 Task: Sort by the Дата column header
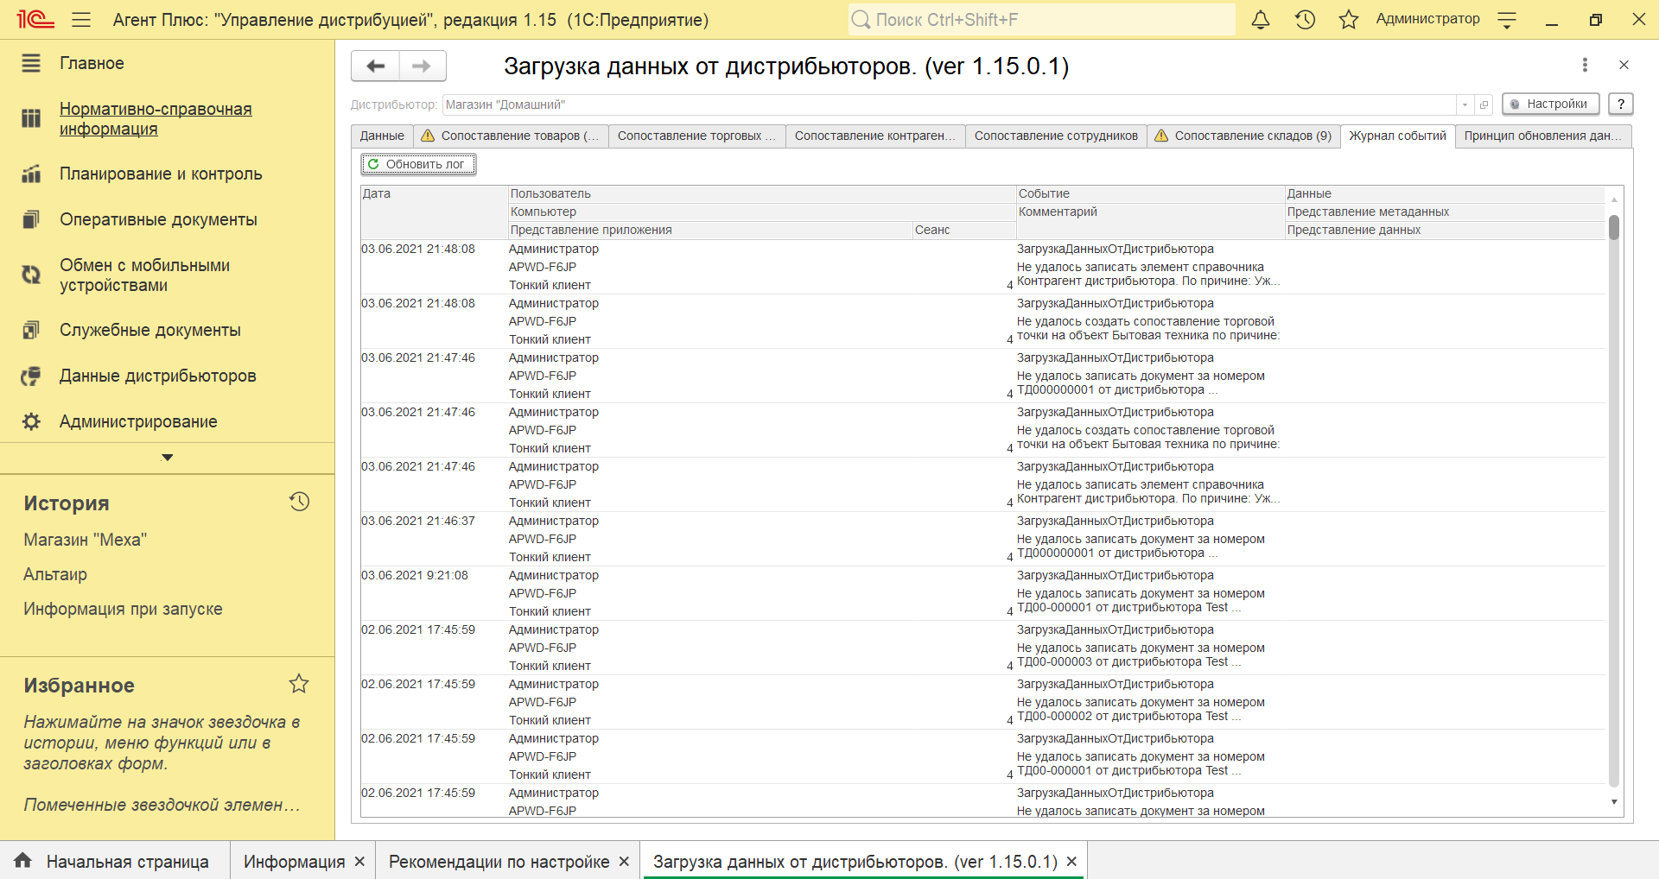coord(434,212)
